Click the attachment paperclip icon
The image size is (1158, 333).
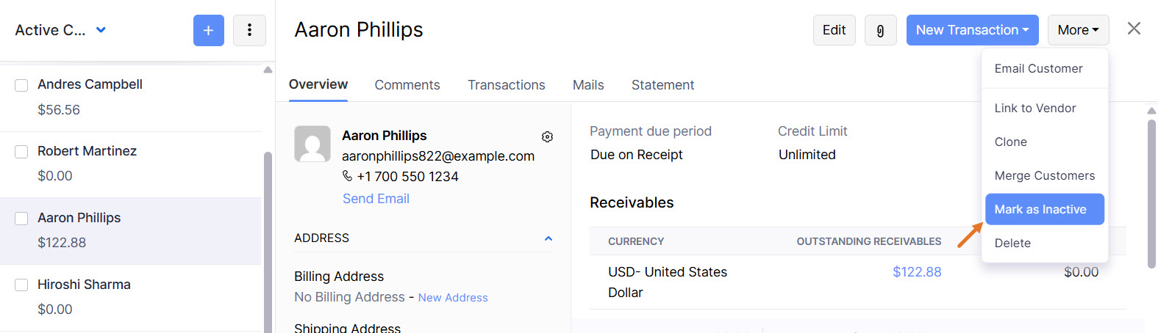click(x=880, y=30)
